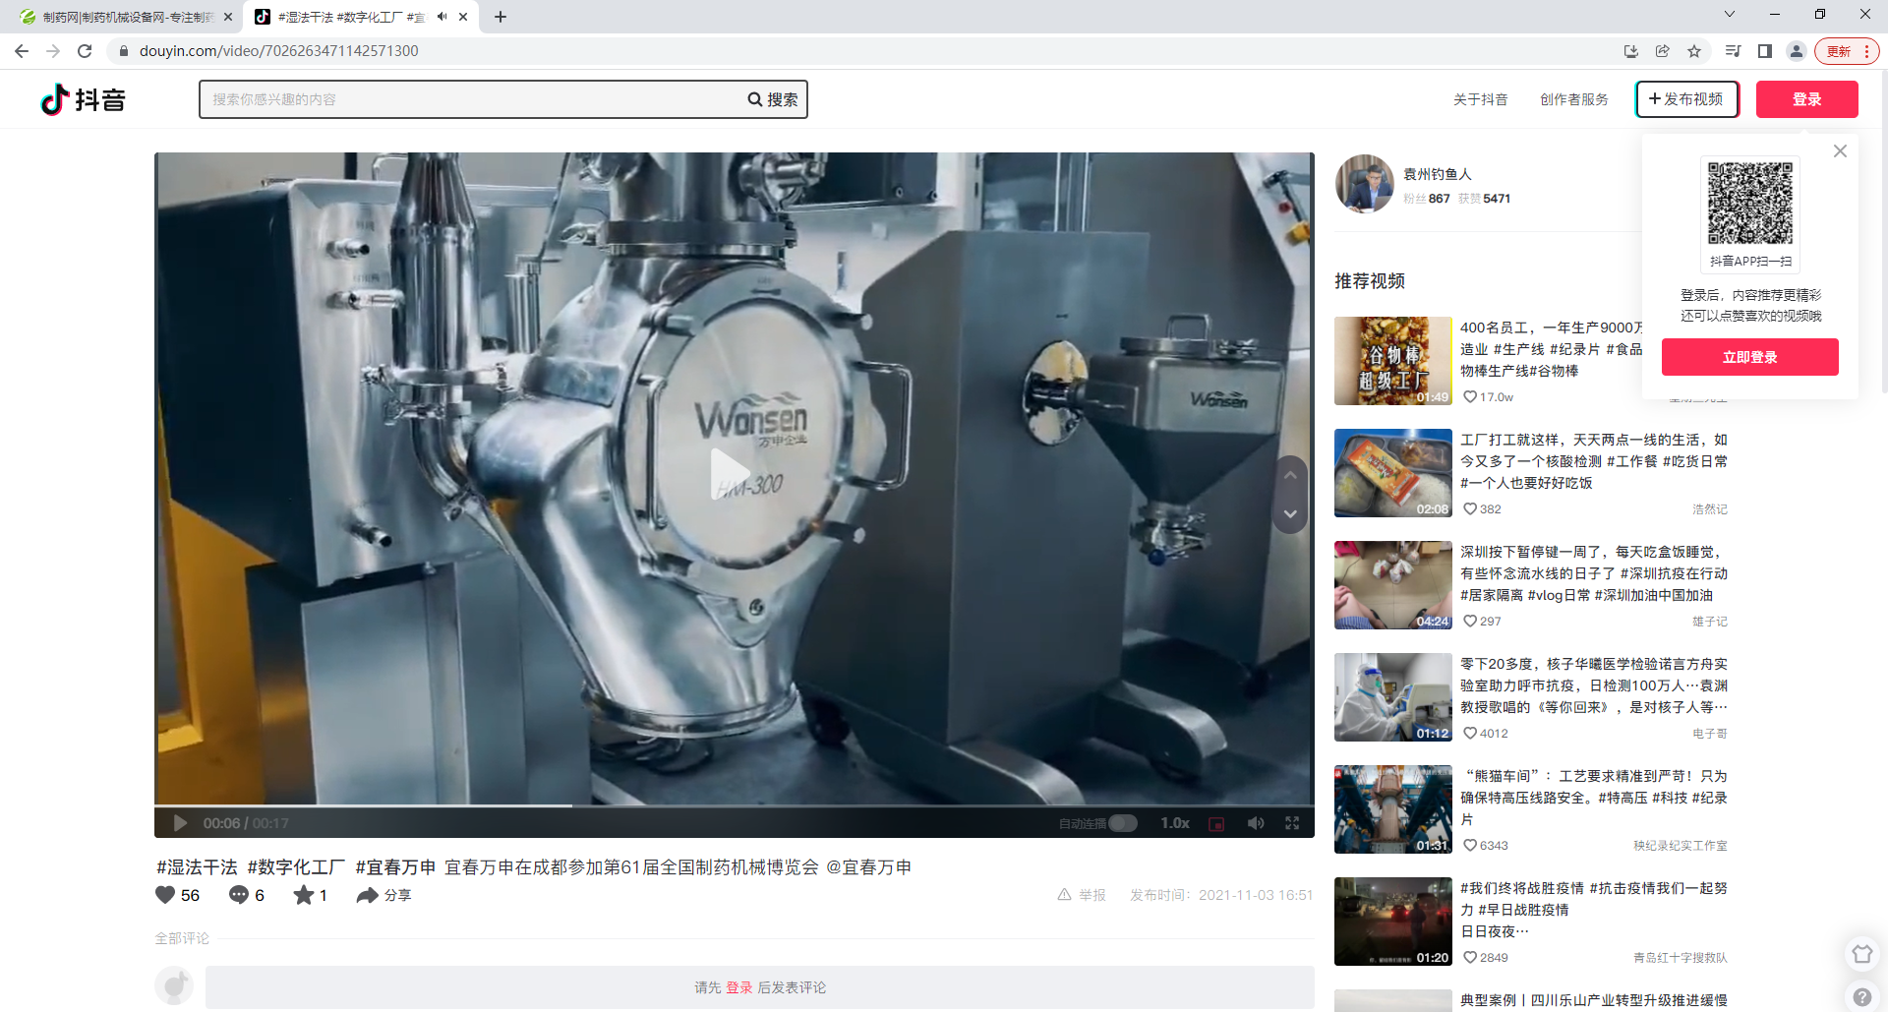Screen dimensions: 1888x1012
Task: Click the 发布视频 button
Action: click(1686, 99)
